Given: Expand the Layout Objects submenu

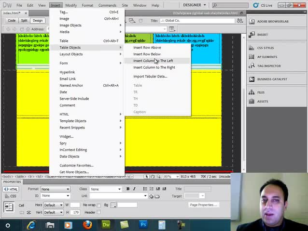Looking at the screenshot, I should click(x=87, y=54).
